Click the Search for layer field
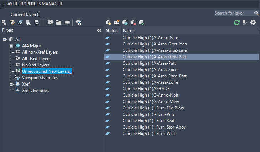The height and width of the screenshot is (152, 260). click(x=234, y=13)
